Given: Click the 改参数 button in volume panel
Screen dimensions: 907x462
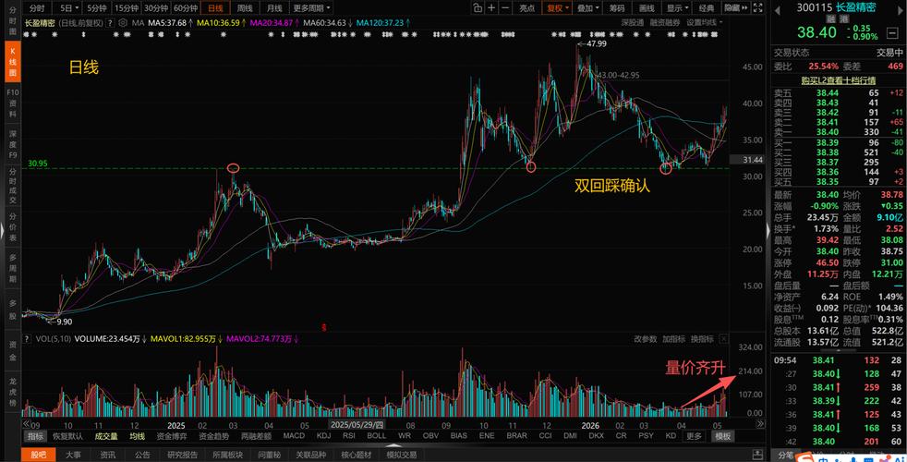Looking at the screenshot, I should [646, 339].
